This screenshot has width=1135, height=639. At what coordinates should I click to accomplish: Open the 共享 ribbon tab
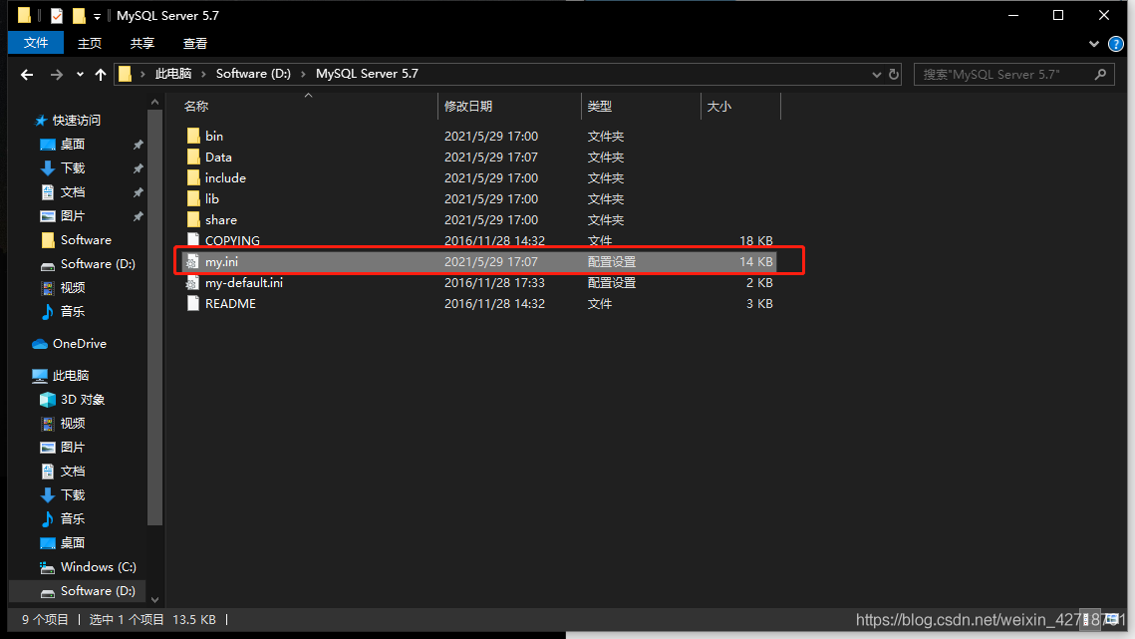click(x=142, y=44)
